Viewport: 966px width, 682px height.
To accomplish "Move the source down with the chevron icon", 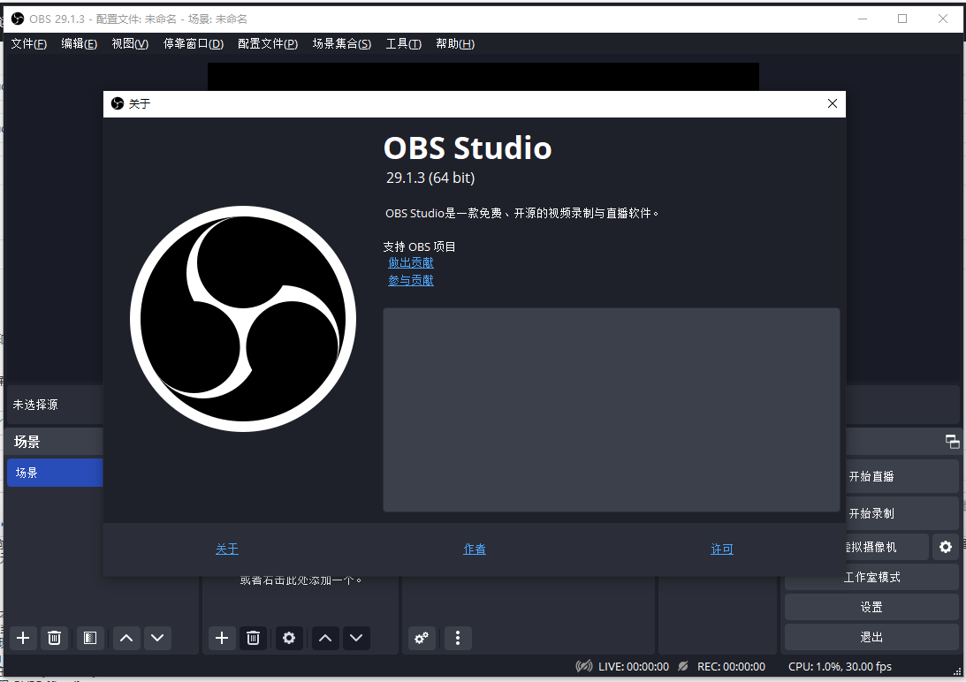I will [356, 638].
